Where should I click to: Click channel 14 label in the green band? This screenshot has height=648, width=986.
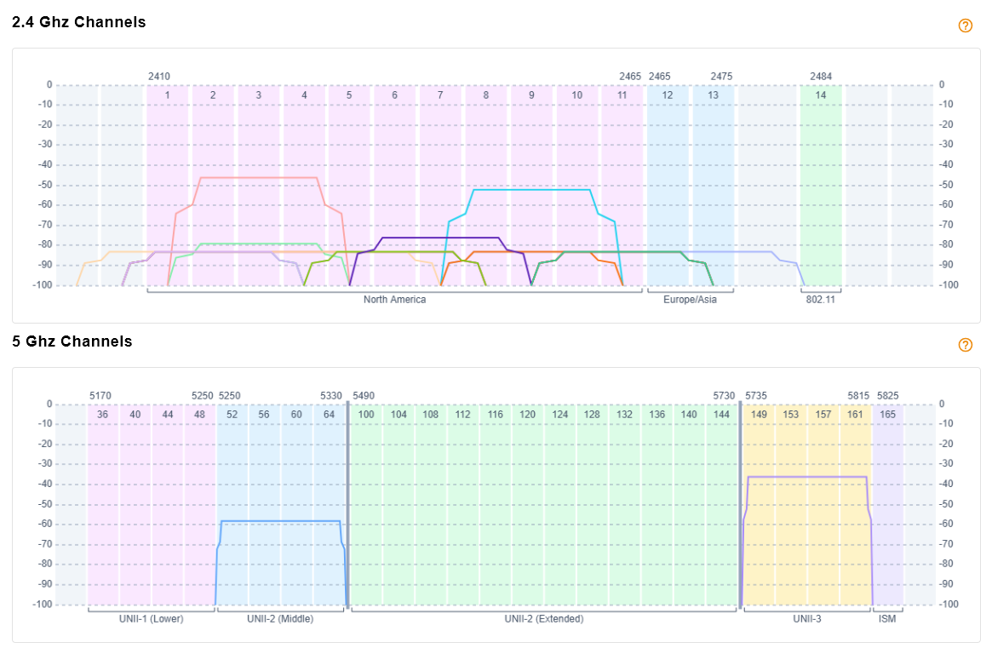point(821,95)
